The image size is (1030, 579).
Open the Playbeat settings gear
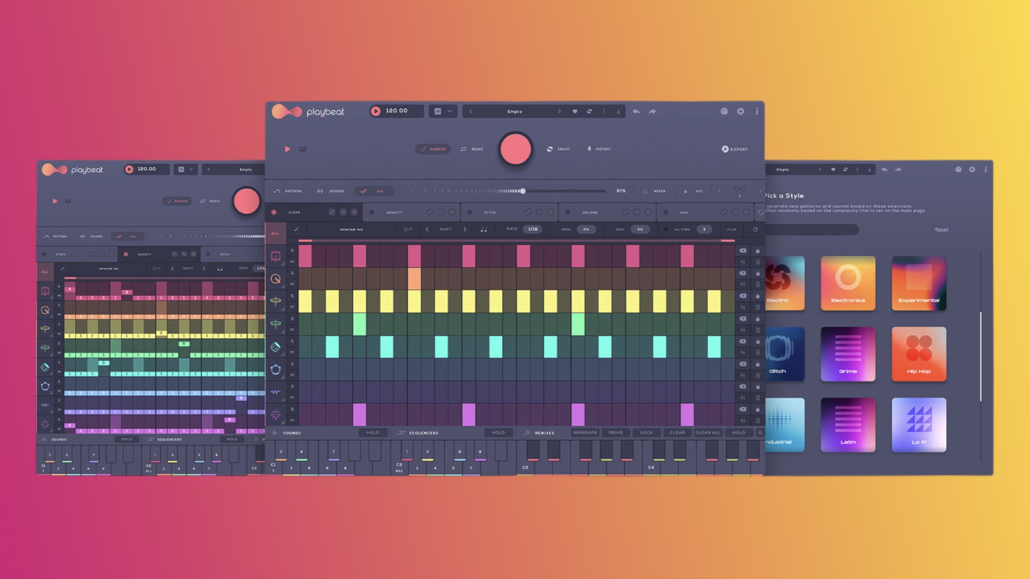pos(741,112)
